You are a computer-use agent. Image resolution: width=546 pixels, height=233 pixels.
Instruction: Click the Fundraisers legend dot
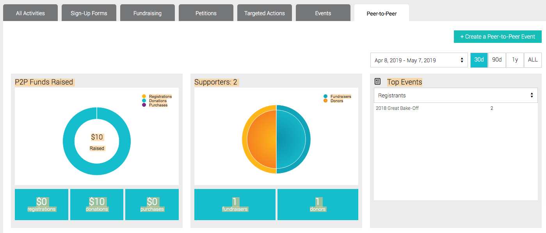325,96
